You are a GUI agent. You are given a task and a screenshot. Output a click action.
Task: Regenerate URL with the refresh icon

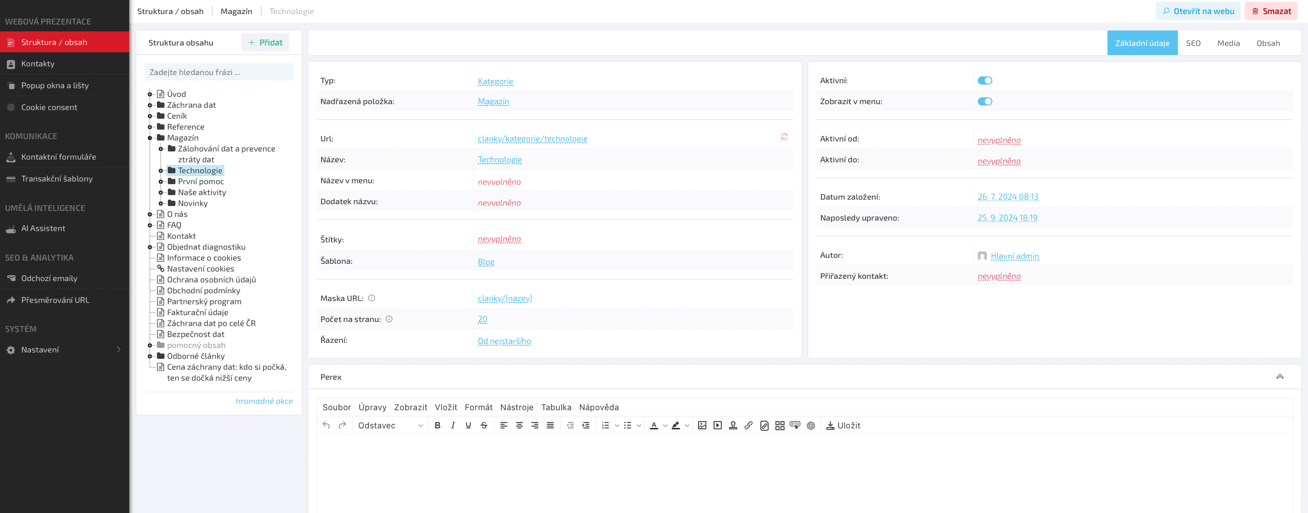[784, 137]
